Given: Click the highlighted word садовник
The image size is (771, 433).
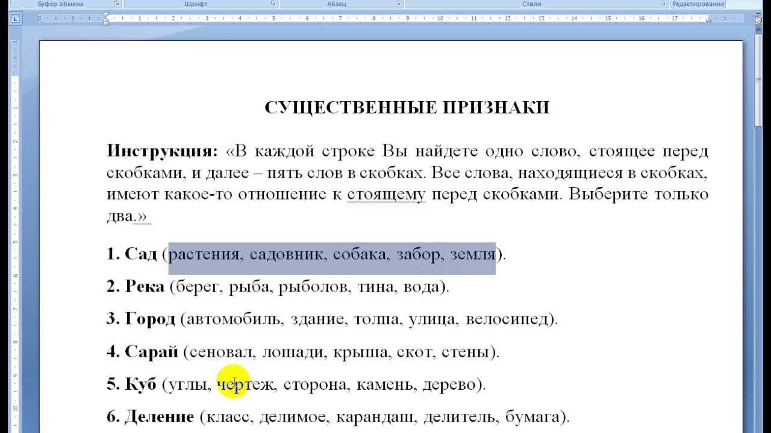Looking at the screenshot, I should point(288,254).
